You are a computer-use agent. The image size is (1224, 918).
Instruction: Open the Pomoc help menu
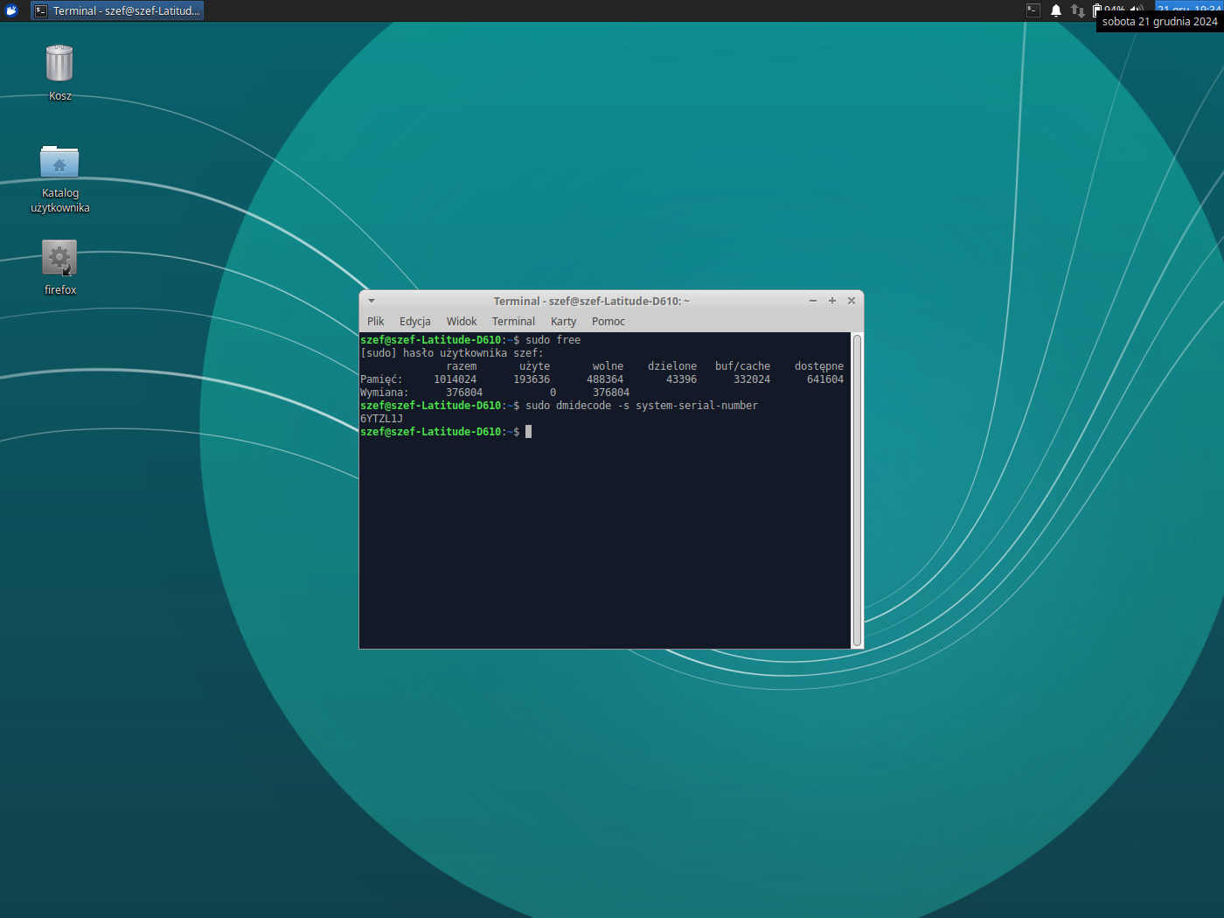coord(609,322)
